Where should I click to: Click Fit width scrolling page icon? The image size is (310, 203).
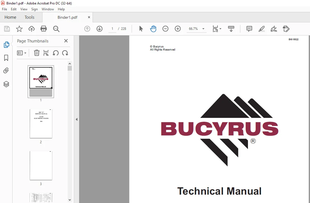click(x=215, y=29)
